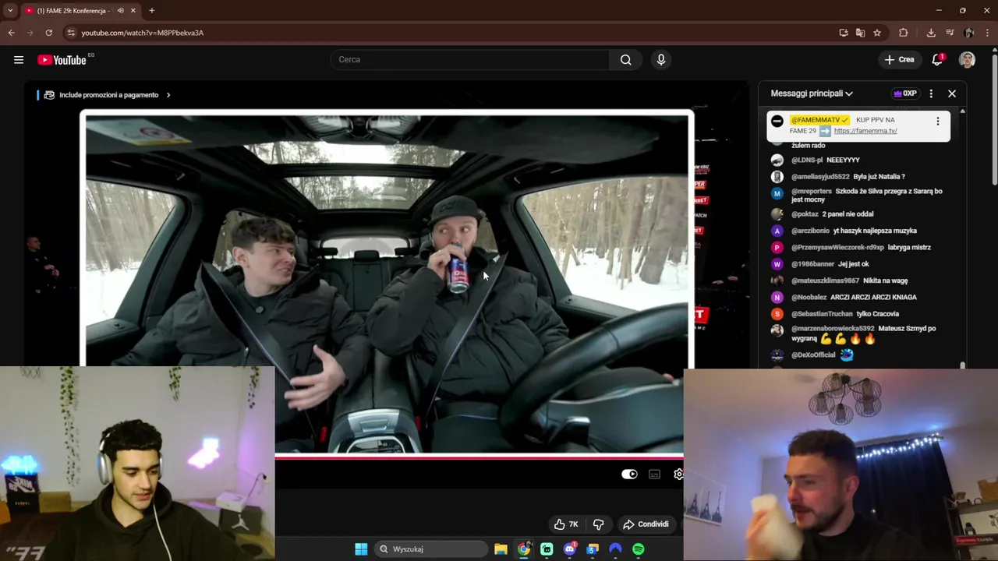998x561 pixels.
Task: Translate this page icon
Action: [x=860, y=33]
